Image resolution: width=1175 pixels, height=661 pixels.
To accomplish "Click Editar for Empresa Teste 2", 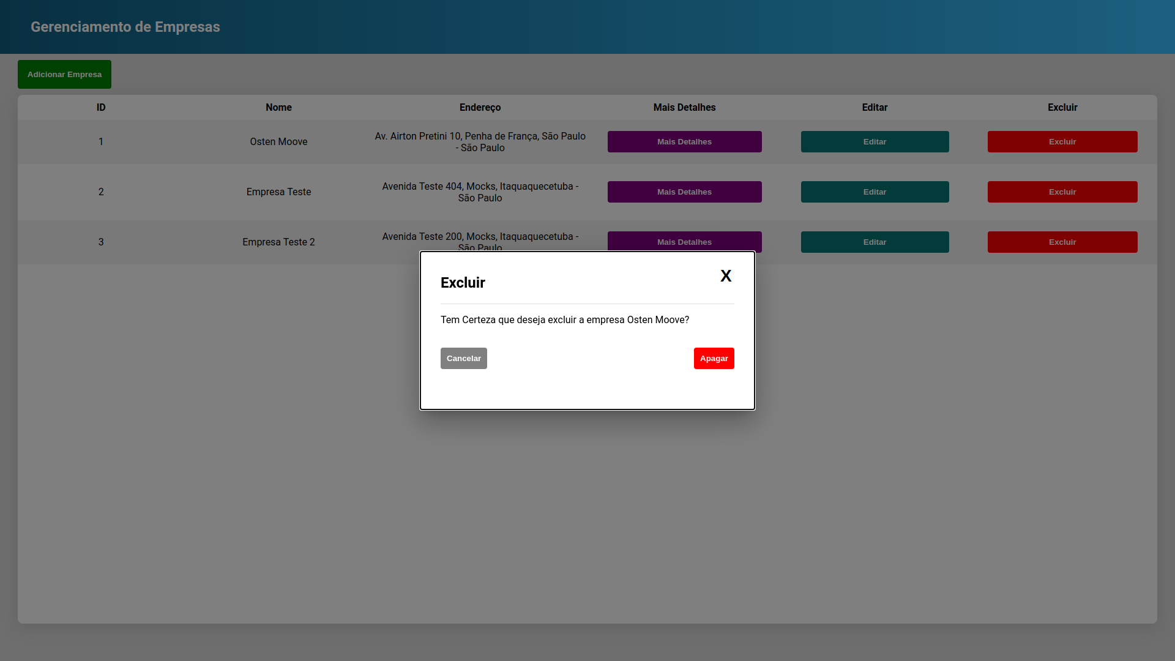I will coord(875,242).
